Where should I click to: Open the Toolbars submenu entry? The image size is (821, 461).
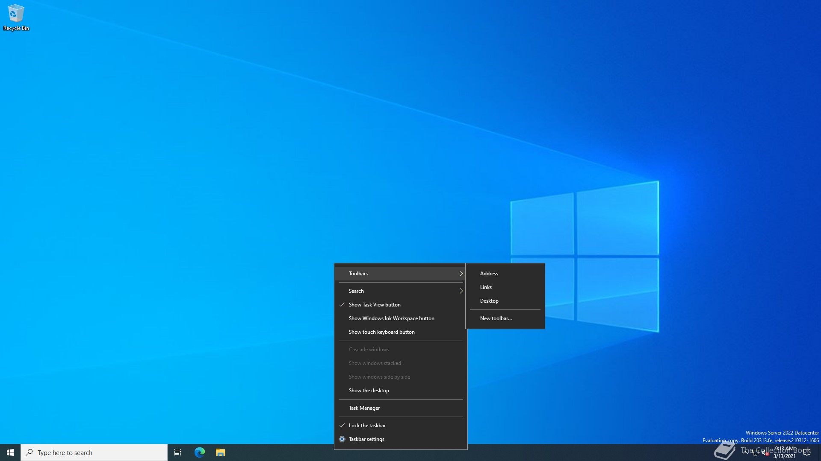[401, 274]
